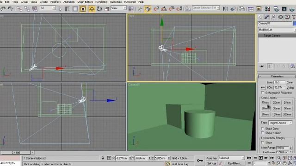The width and height of the screenshot is (296, 166).
Task: Open the Schematic View icon
Action: [259, 9]
